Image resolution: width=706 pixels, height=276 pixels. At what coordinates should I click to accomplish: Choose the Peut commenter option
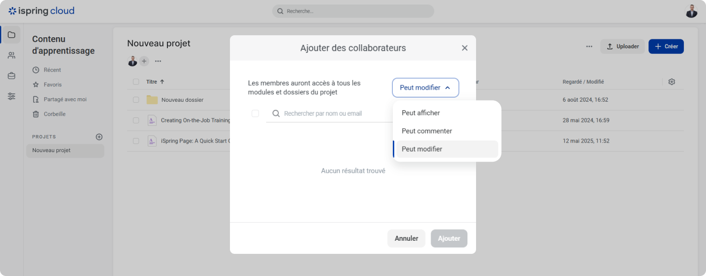click(427, 131)
